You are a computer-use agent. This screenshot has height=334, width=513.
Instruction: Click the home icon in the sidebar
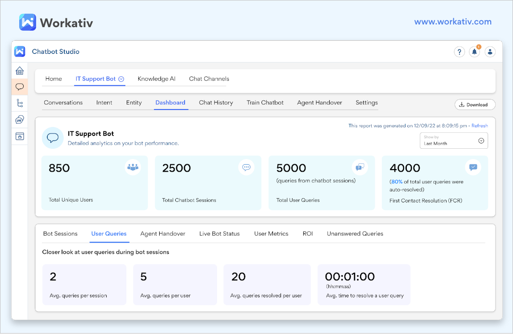[x=20, y=71]
